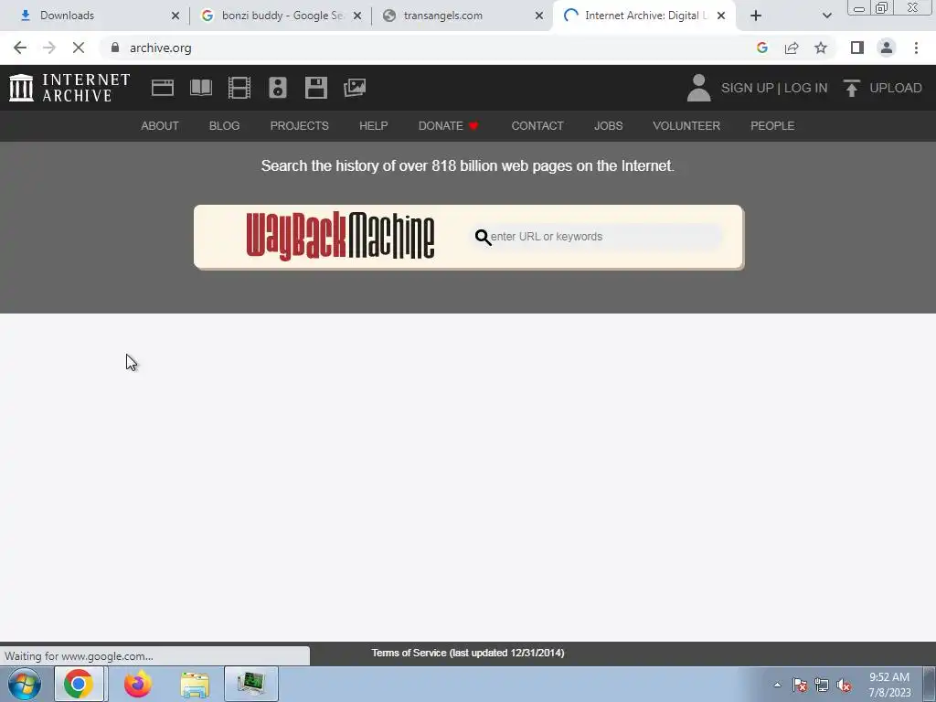This screenshot has height=702, width=936.
Task: Open Chrome three-dot menu
Action: click(x=916, y=48)
